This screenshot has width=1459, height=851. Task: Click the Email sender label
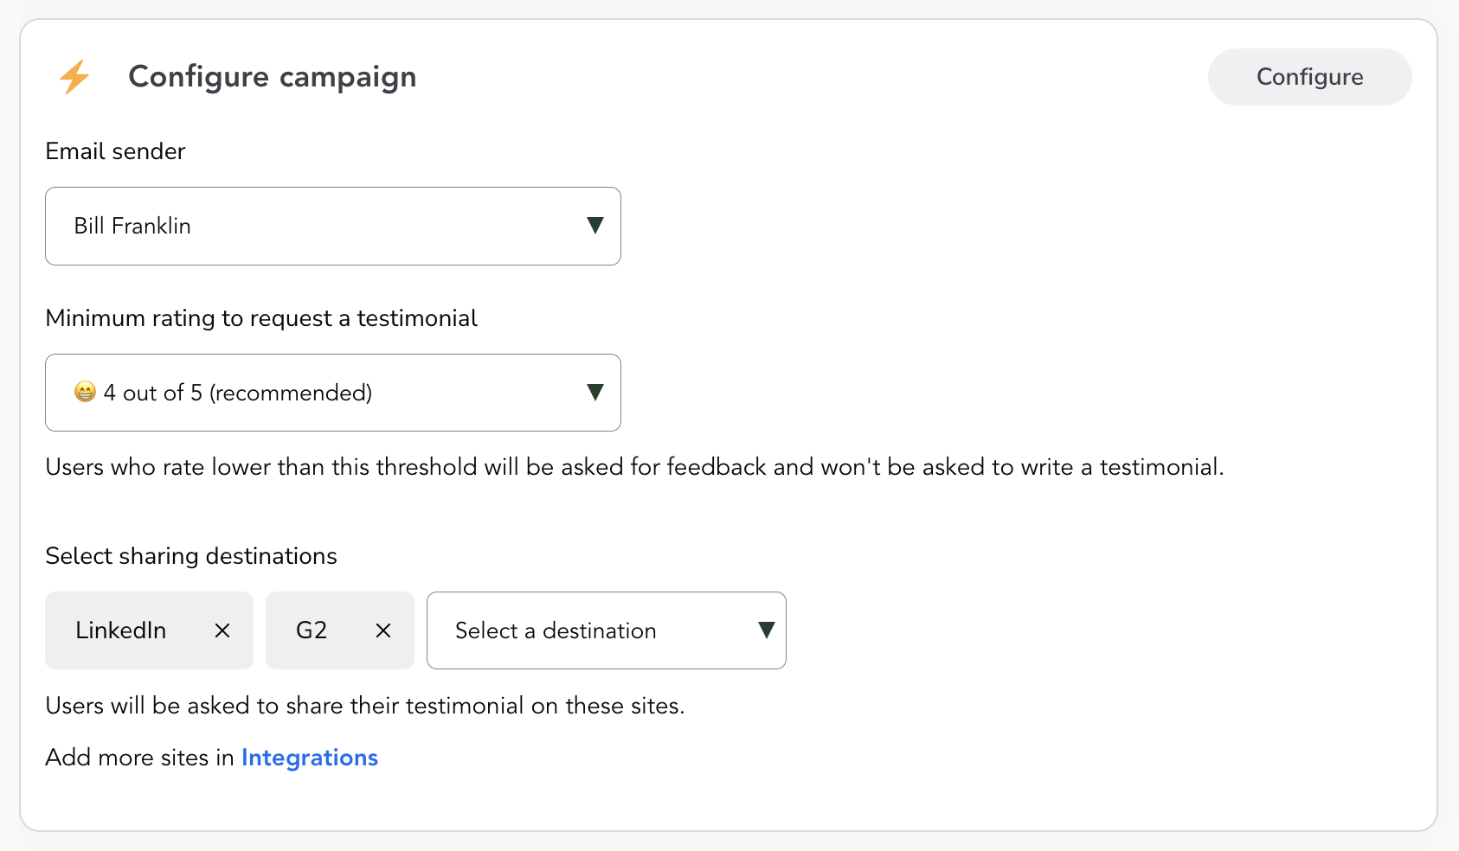(115, 151)
